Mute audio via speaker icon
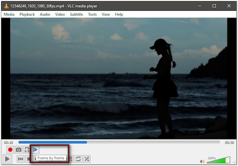238x166 pixels. 202,161
